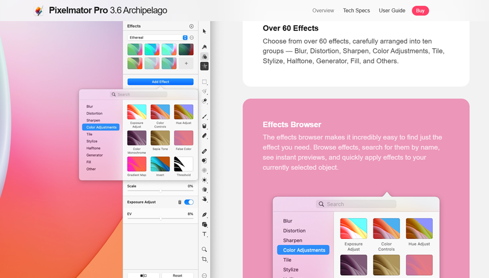Click the blue Add Effect button

coord(161,82)
